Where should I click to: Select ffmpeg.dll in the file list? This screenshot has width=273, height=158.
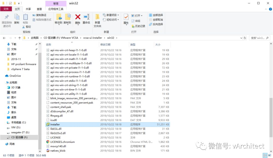tap(107, 116)
